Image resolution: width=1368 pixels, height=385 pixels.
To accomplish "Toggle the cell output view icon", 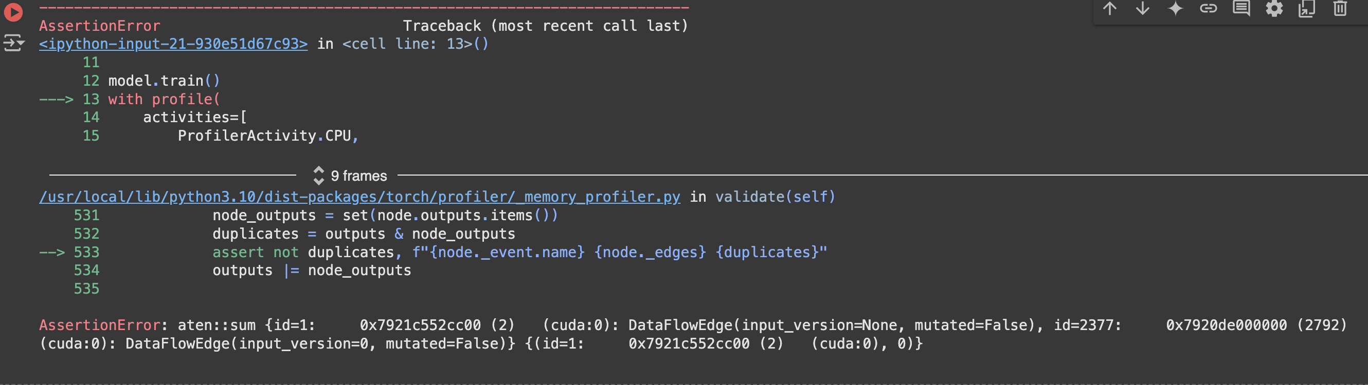I will [14, 43].
